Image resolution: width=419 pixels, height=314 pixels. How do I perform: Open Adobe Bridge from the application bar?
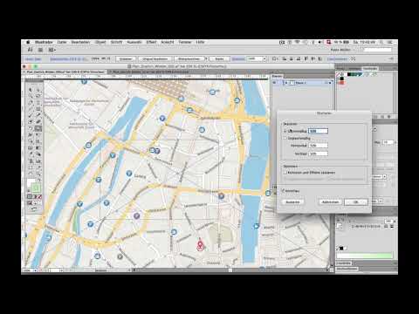tap(40, 50)
